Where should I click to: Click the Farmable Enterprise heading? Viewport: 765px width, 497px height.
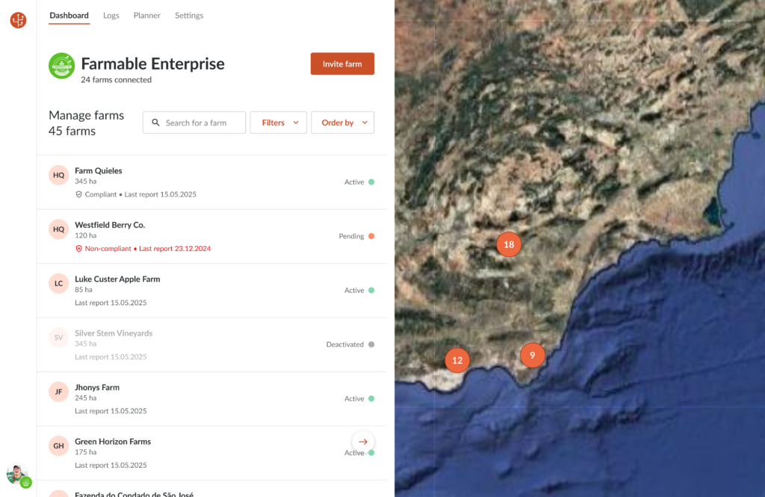152,64
